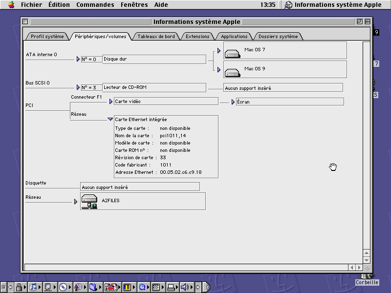391x293 pixels.
Task: Open the Dossiers système tab
Action: coord(278,36)
